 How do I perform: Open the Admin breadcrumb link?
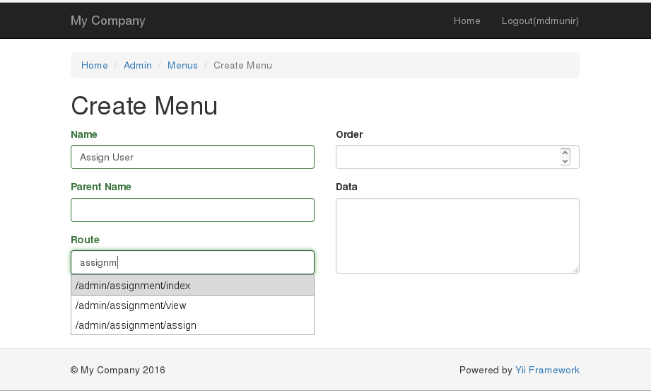(138, 65)
